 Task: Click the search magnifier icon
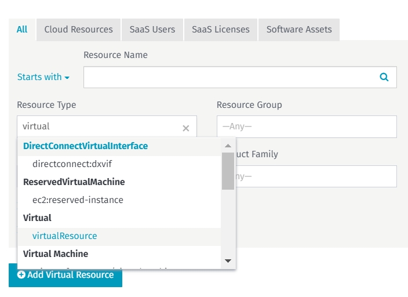coord(384,77)
